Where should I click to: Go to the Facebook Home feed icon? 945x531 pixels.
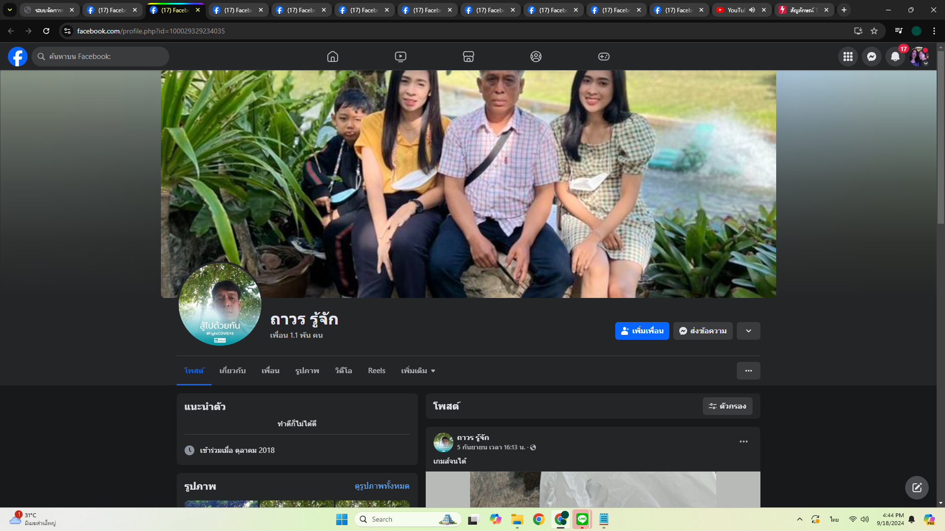pyautogui.click(x=333, y=57)
